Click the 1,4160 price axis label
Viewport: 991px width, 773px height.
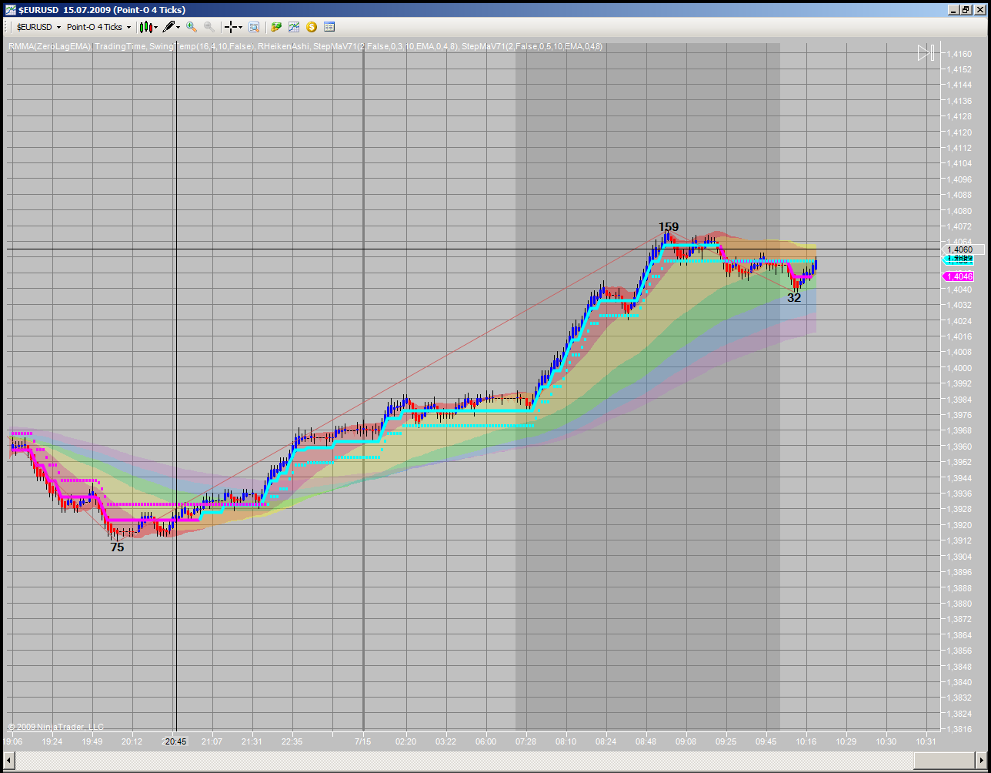coord(959,54)
